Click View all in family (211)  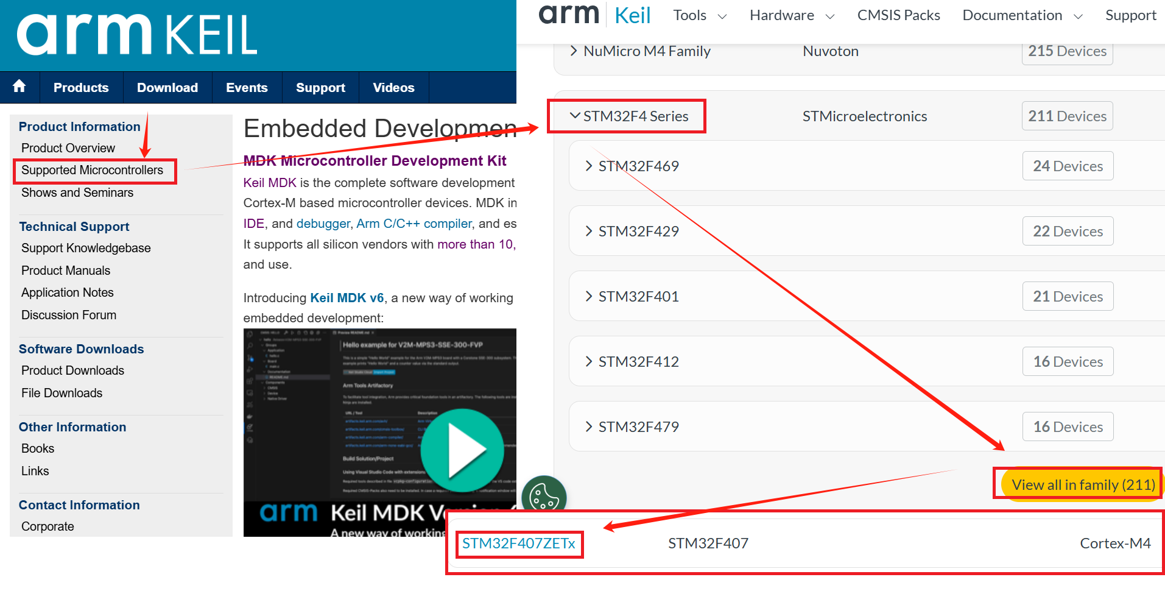(1083, 485)
